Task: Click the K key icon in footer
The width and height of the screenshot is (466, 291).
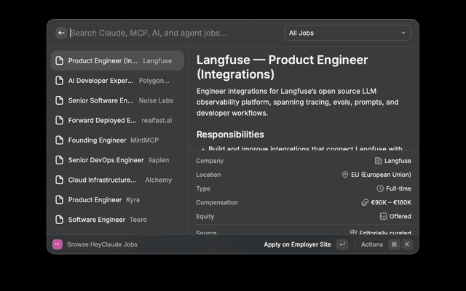Action: click(407, 244)
